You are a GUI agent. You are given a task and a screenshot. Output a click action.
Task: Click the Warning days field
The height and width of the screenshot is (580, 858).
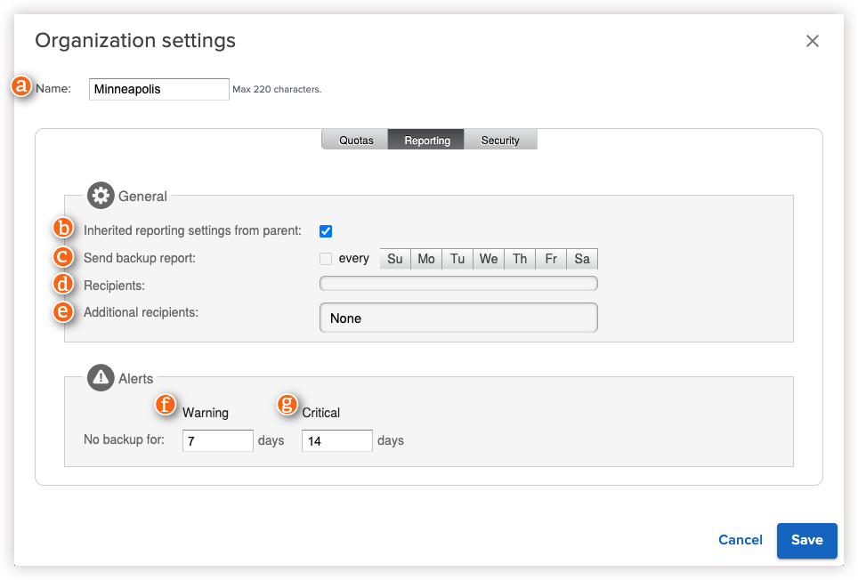(x=218, y=440)
